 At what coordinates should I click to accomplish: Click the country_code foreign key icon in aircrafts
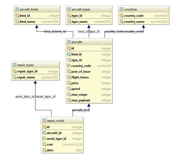click(x=69, y=66)
